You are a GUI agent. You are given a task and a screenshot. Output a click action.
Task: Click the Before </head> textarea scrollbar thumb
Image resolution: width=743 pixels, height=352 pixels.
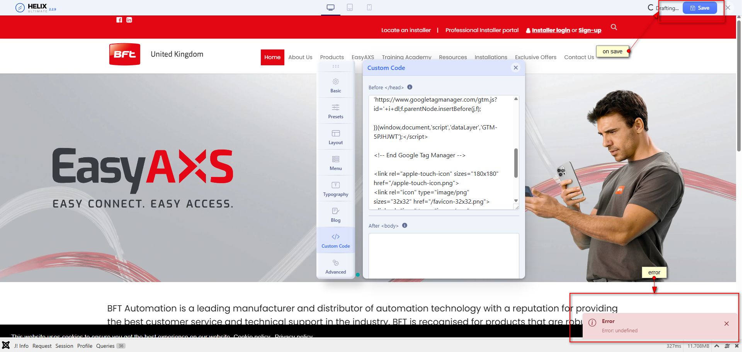(x=516, y=163)
